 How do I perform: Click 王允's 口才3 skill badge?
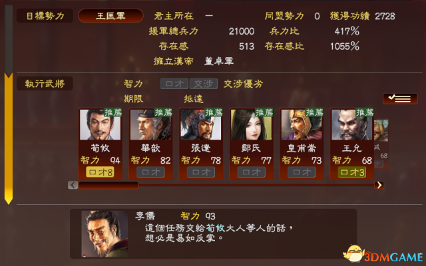coord(352,172)
